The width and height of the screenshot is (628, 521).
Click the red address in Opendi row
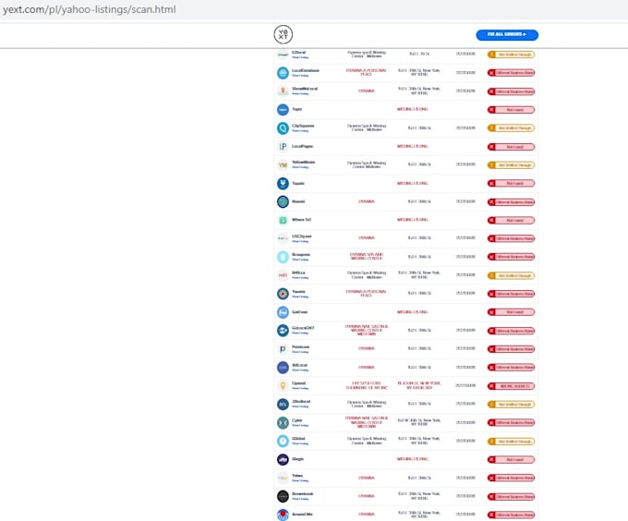tap(419, 385)
